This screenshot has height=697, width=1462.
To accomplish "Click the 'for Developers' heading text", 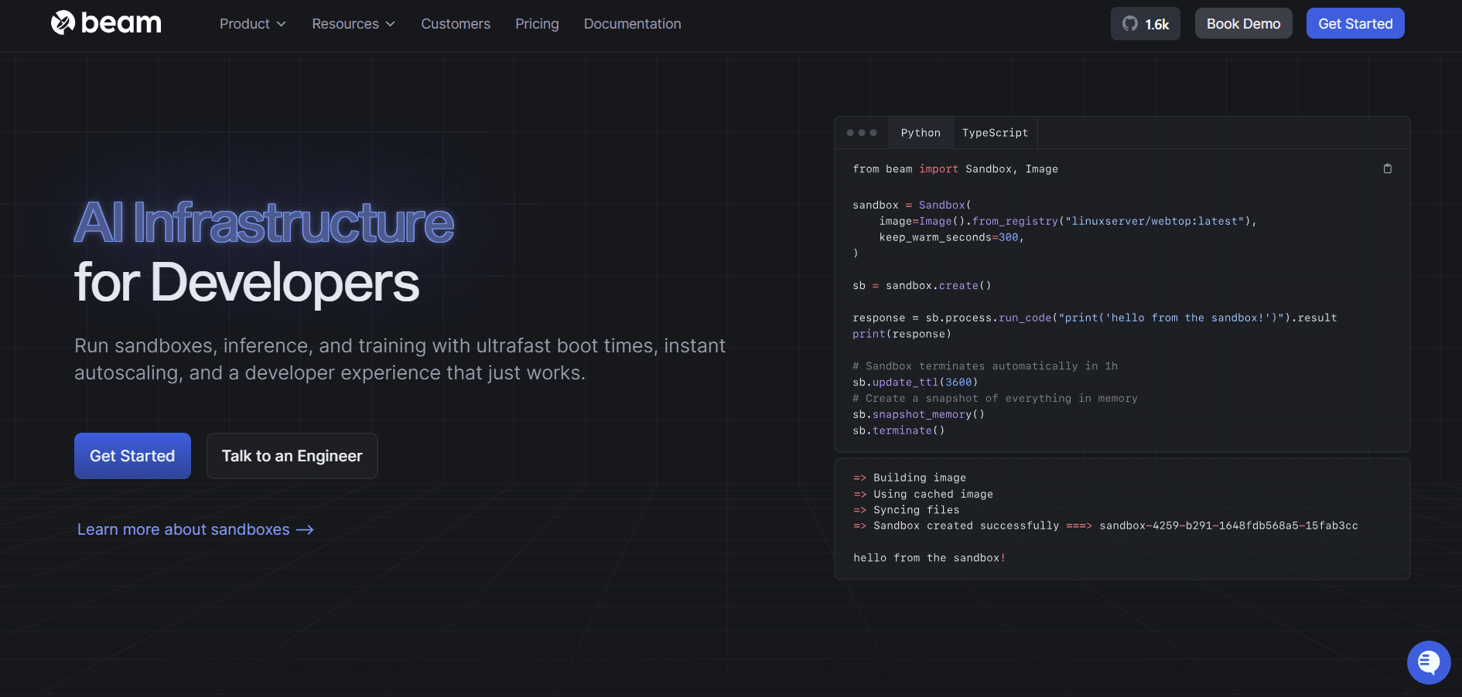I will 247,282.
